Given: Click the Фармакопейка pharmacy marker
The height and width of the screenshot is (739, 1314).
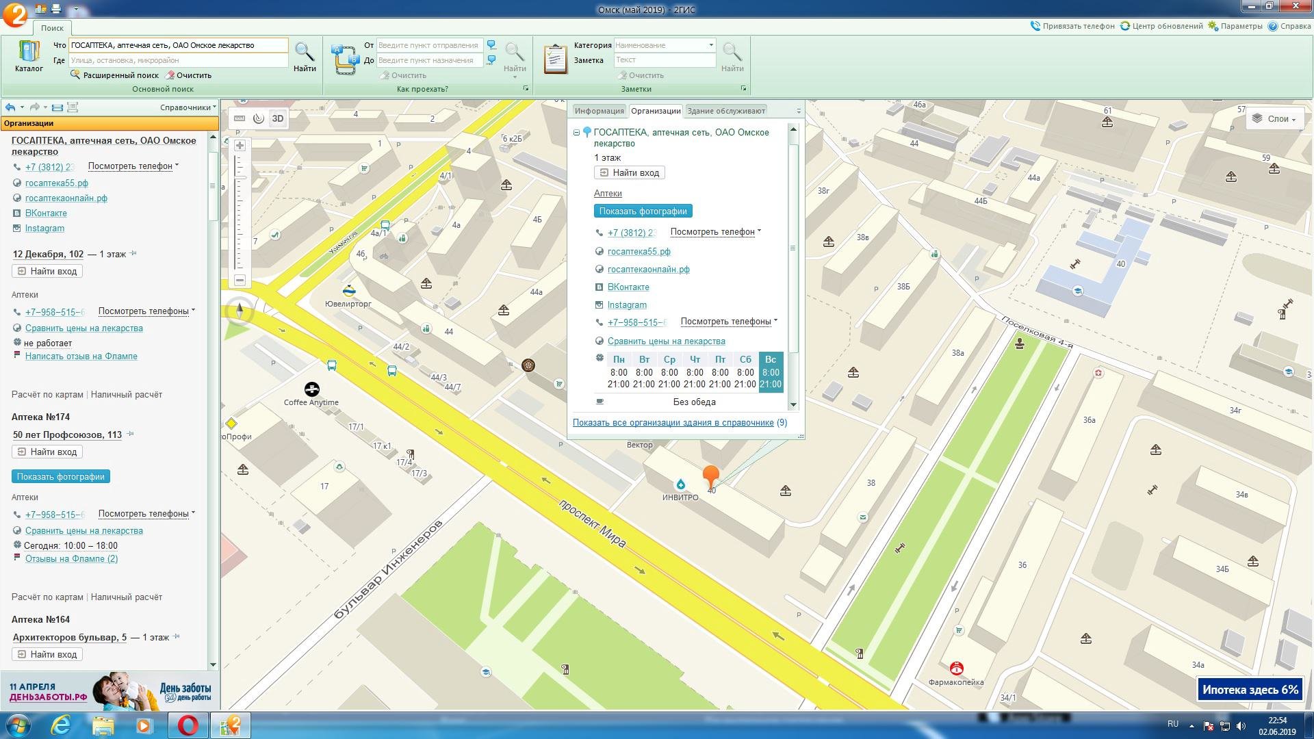Looking at the screenshot, I should (957, 668).
